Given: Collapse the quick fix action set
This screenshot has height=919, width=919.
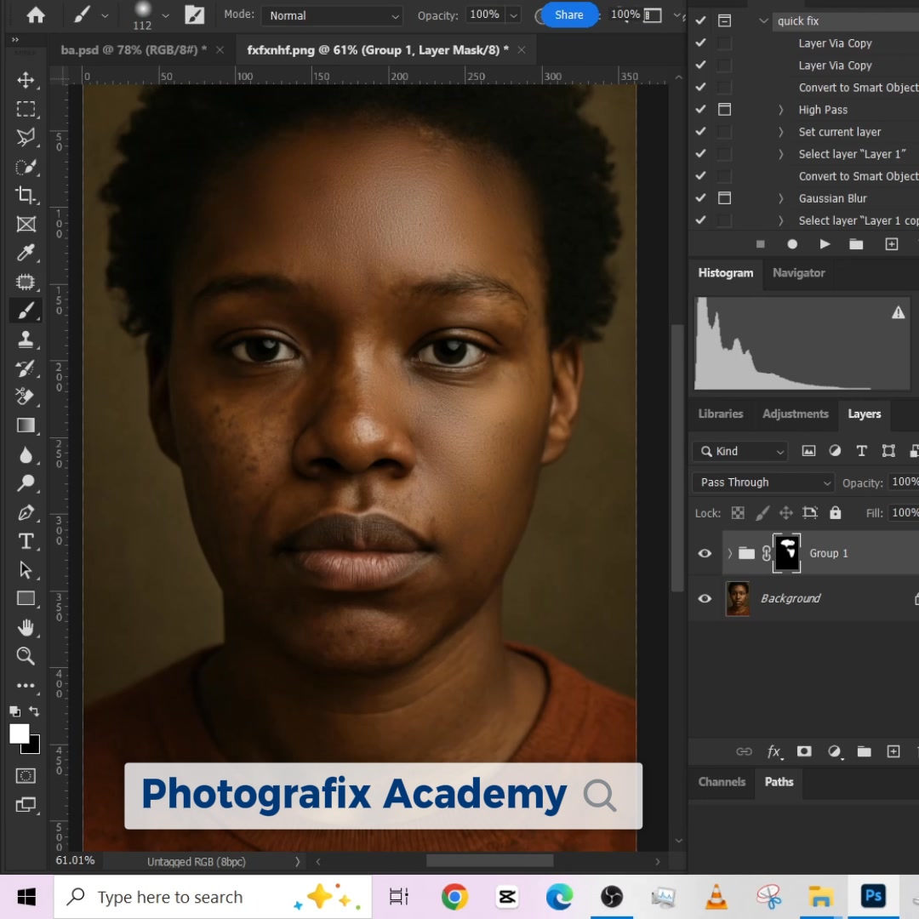Looking at the screenshot, I should 763,21.
